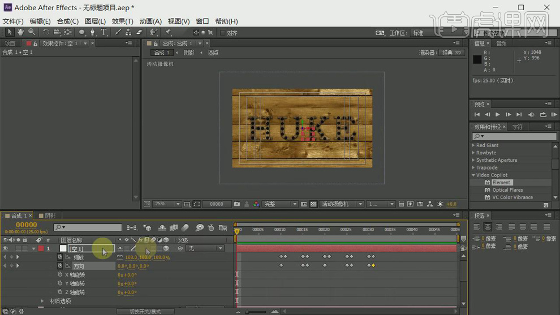Screen dimensions: 560x315
Task: Select center align text in paragraph panel
Action: 488,227
